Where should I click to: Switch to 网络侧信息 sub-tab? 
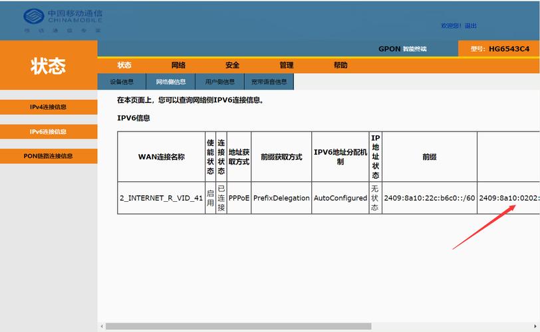[x=171, y=82]
